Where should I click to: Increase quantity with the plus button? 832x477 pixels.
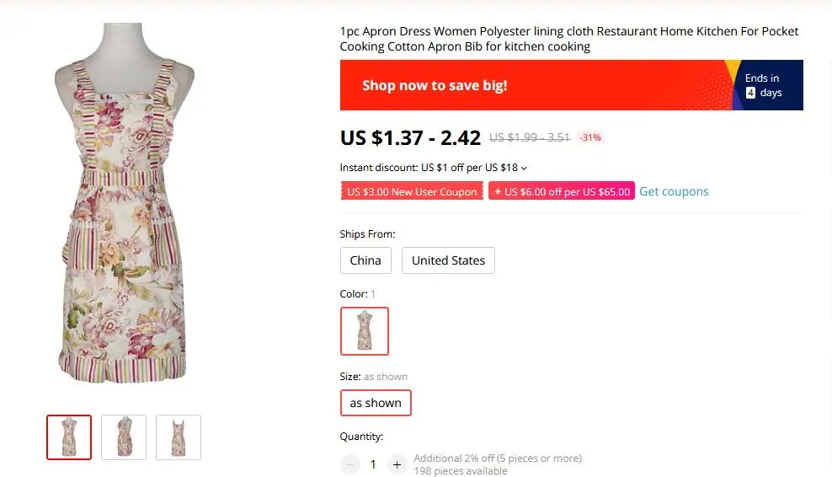click(x=397, y=465)
